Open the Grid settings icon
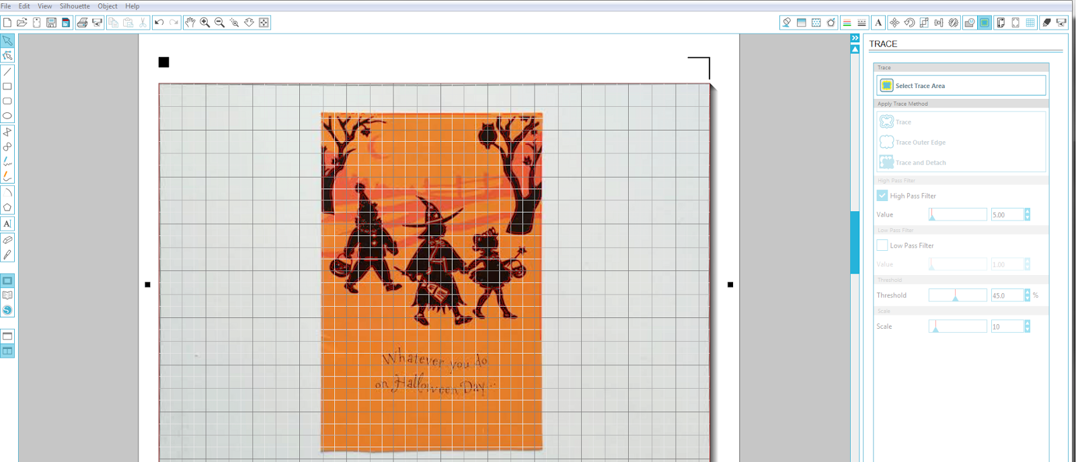Viewport: 1076px width, 462px height. [x=1030, y=23]
